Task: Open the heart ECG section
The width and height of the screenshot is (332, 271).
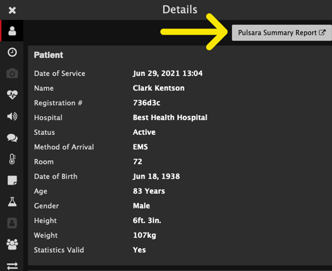Action: pos(12,95)
